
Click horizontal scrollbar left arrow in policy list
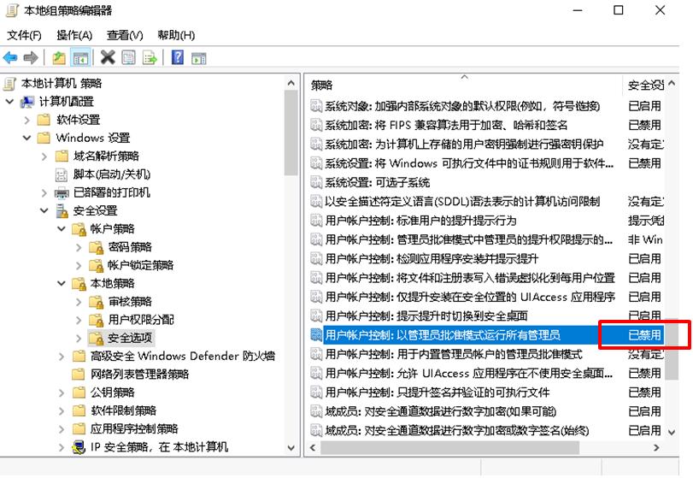[313, 447]
